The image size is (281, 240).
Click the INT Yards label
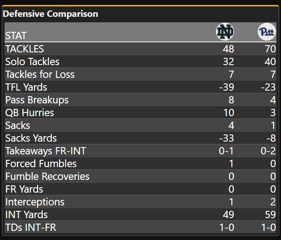tap(26, 214)
